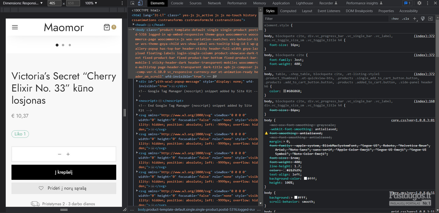Open the Dimensions Responsive dropdown
Screen dimensions: 439x213
(x=23, y=3)
